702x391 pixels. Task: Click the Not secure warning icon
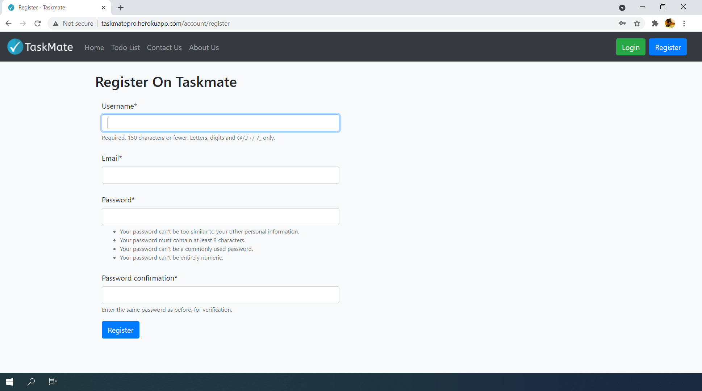point(55,23)
